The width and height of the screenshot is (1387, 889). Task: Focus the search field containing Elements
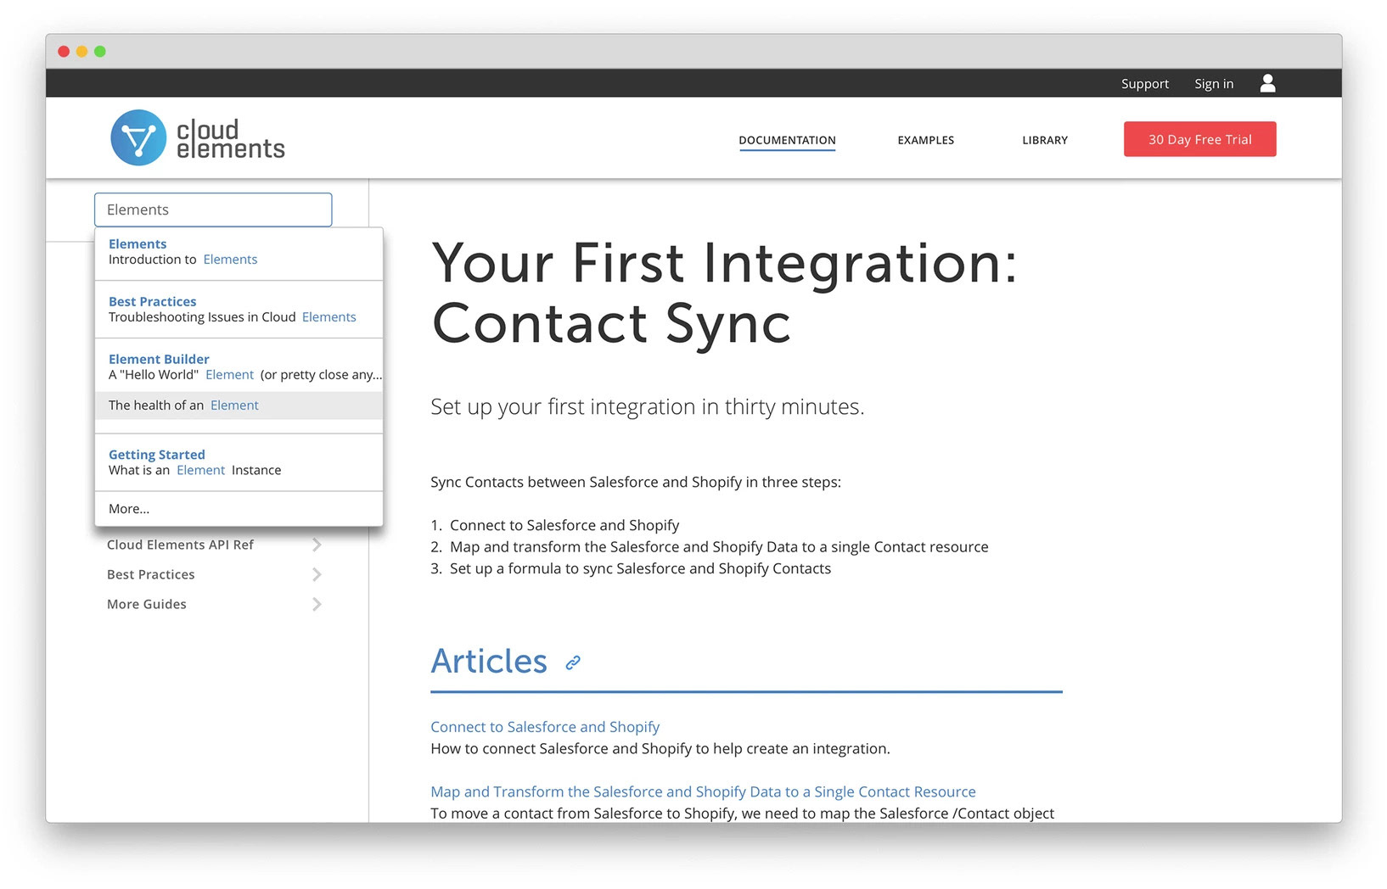click(213, 210)
